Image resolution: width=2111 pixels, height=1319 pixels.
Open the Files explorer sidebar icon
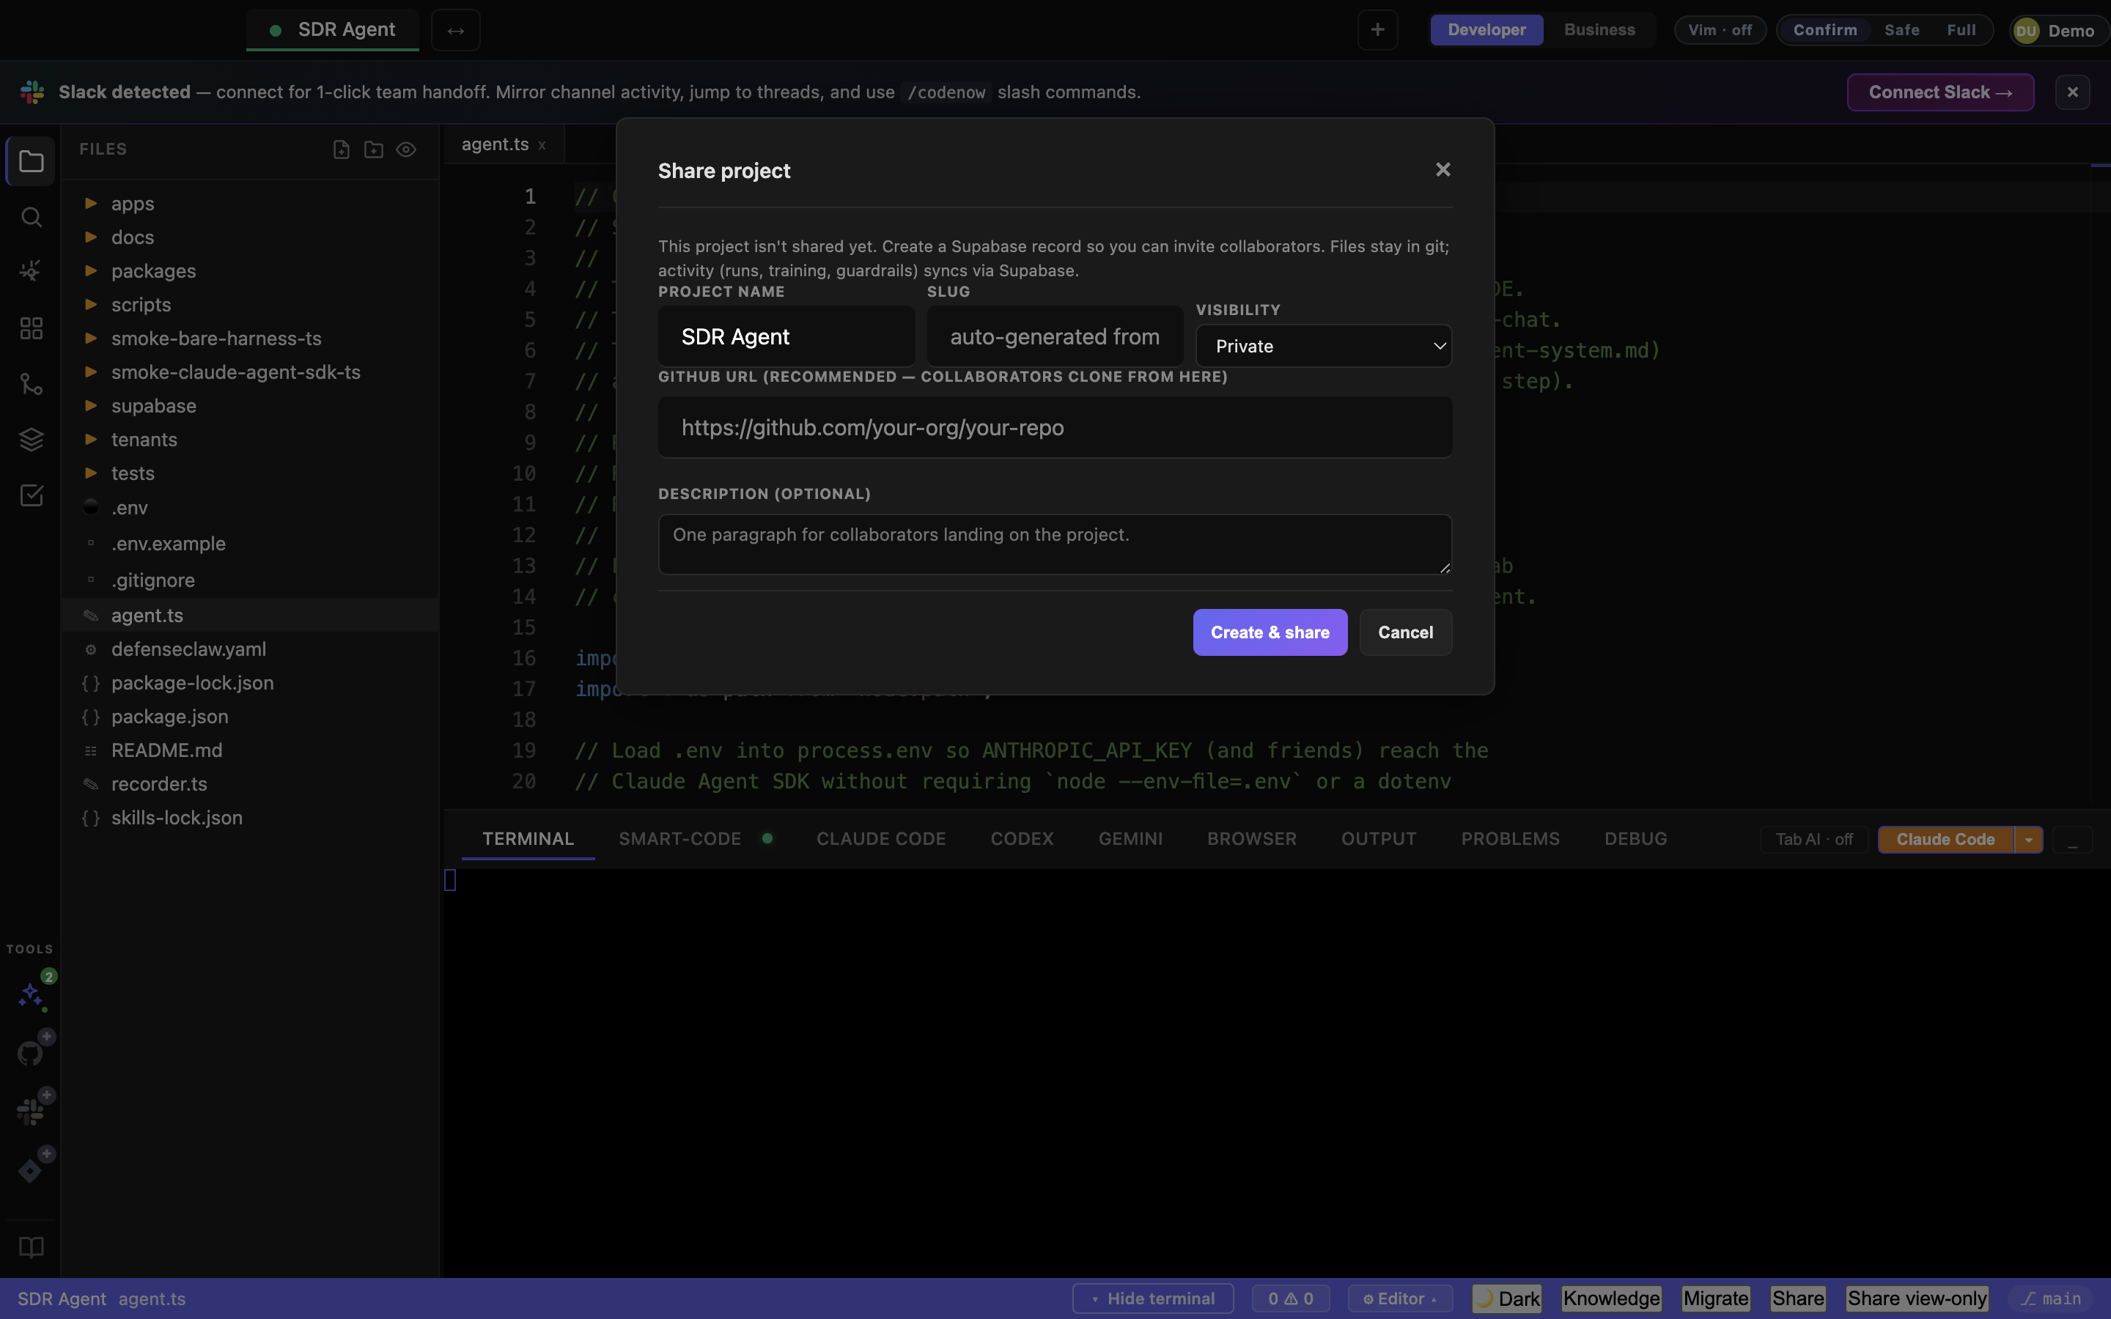tap(31, 161)
